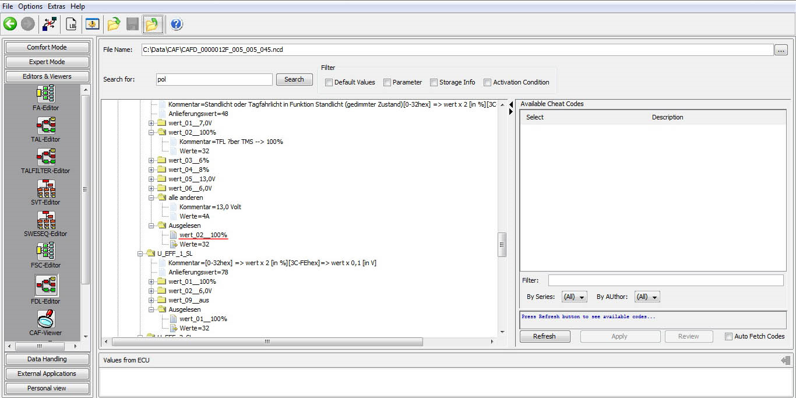The image size is (796, 398).
Task: Click the green back arrow toolbar icon
Action: [x=10, y=24]
